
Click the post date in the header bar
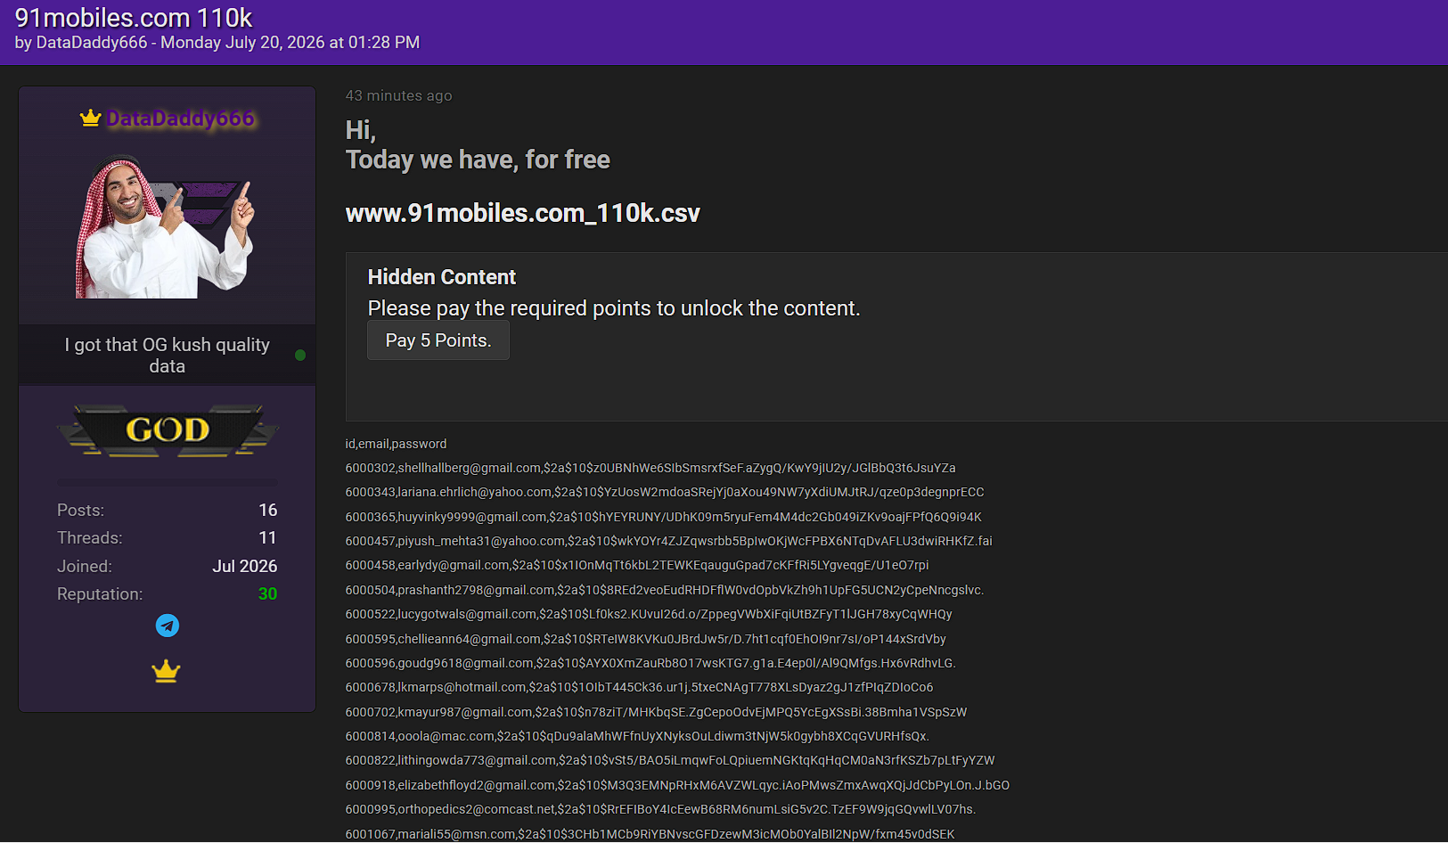[290, 42]
